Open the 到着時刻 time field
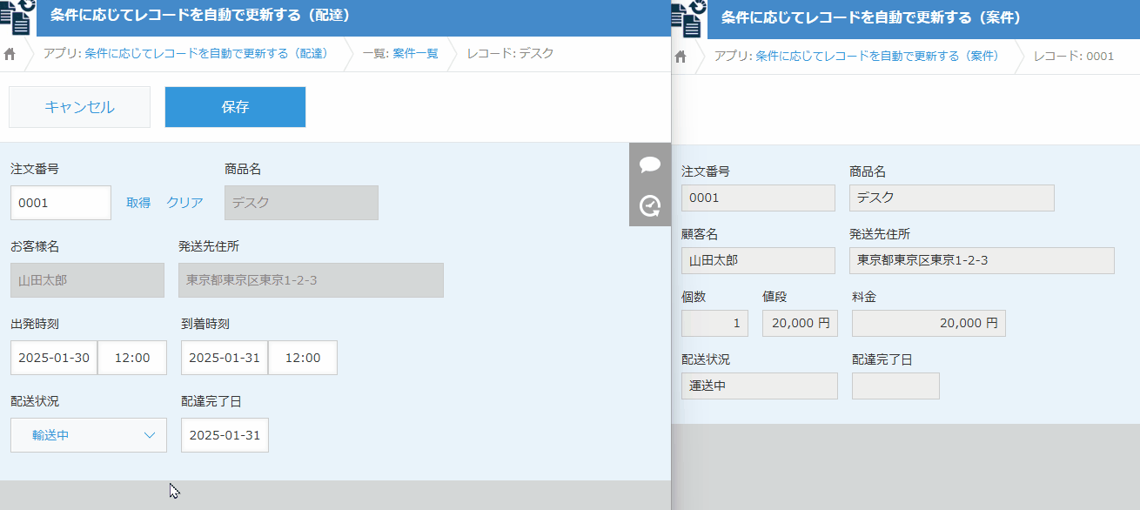This screenshot has width=1140, height=510. coord(303,358)
